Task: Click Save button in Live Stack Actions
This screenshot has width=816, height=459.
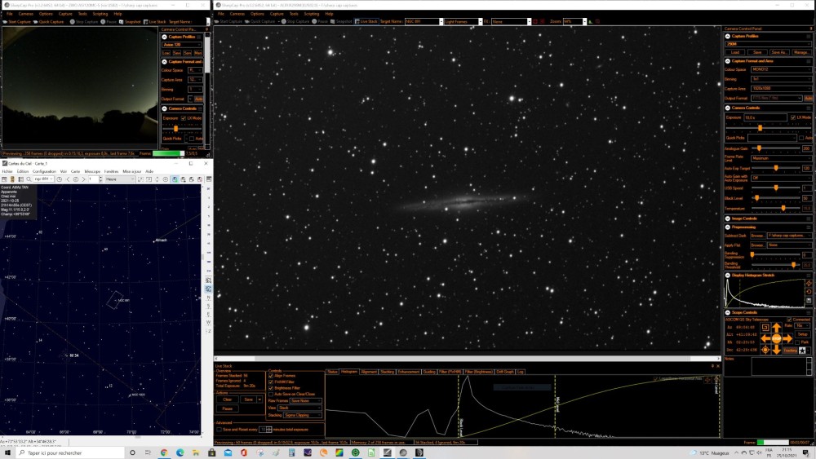Action: click(249, 399)
